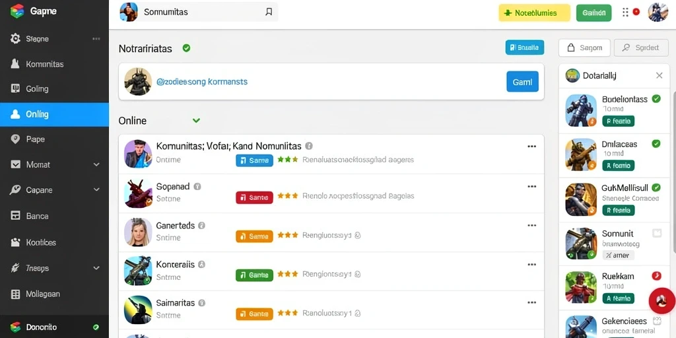Click the red Sante badge for Sopanad
Viewport: 676px width, 338px height.
tap(254, 197)
